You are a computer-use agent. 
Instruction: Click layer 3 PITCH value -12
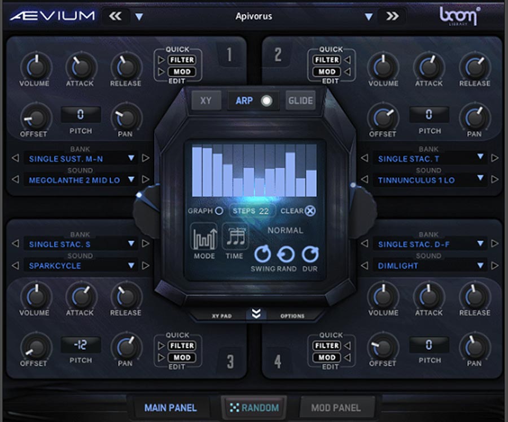pyautogui.click(x=81, y=345)
